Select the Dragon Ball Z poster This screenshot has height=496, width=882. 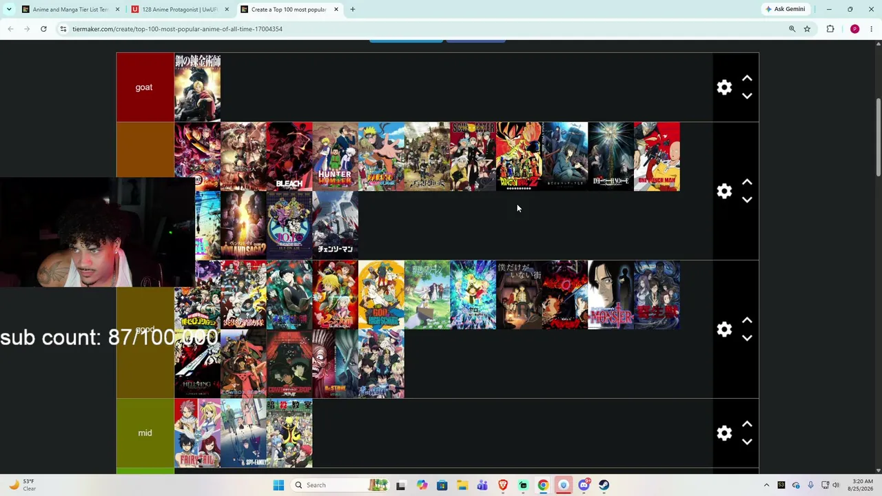pyautogui.click(x=519, y=156)
